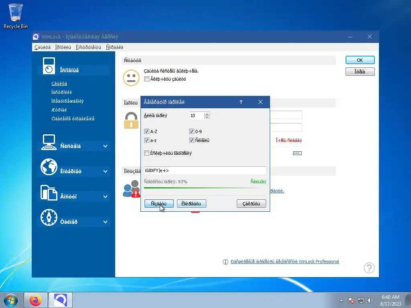Launch Firefox from the taskbar
This screenshot has width=411, height=308.
pos(36,300)
